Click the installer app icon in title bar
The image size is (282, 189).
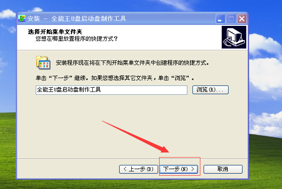[22, 18]
